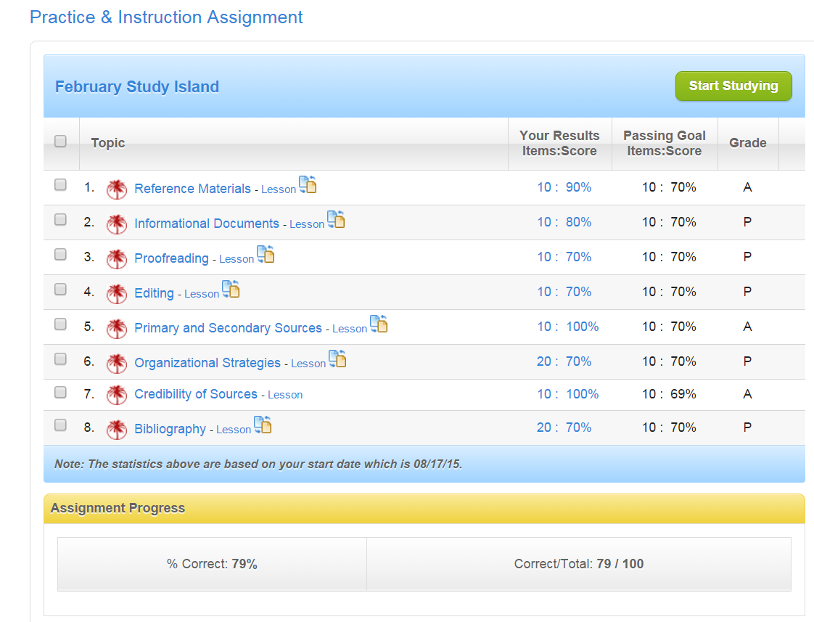Click the palm tree icon beside Editing
Screen dimensions: 814x622
pyautogui.click(x=117, y=294)
